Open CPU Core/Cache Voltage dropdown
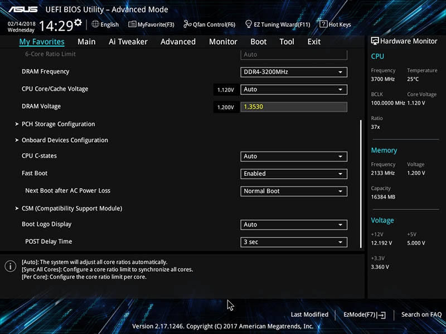The height and width of the screenshot is (334, 446). click(x=294, y=90)
